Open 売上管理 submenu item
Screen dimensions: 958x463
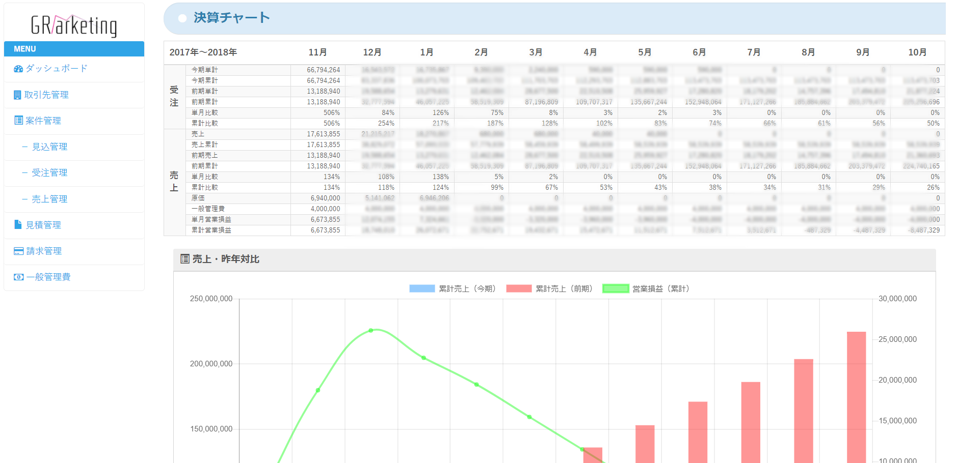49,199
